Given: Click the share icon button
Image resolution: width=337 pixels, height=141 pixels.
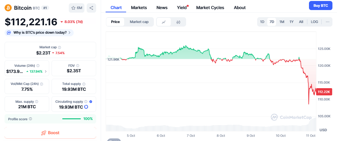Looking at the screenshot, I should click(91, 8).
